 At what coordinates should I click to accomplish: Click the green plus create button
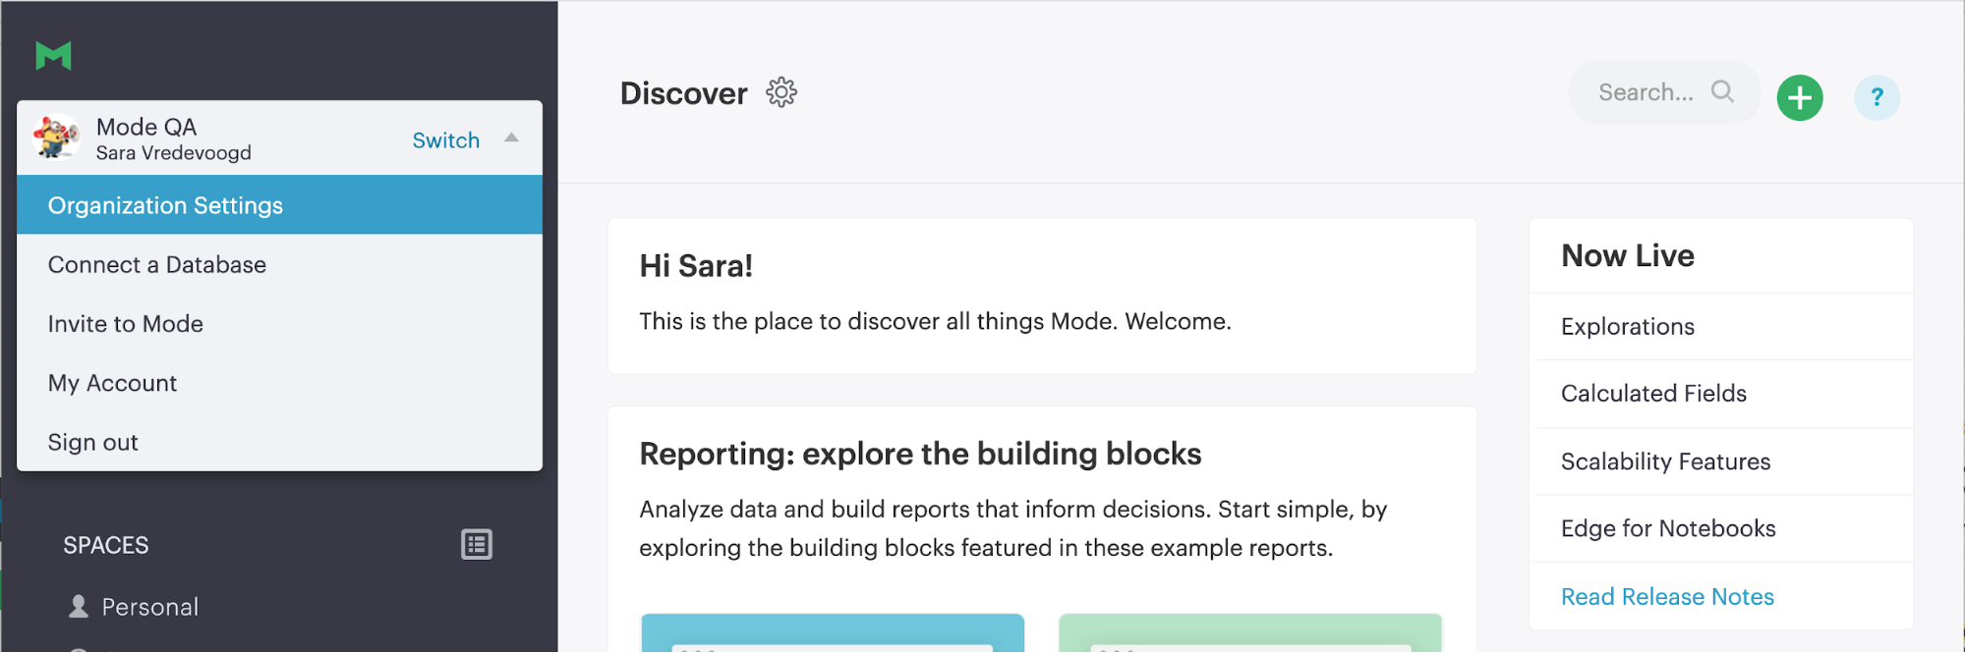(x=1799, y=98)
